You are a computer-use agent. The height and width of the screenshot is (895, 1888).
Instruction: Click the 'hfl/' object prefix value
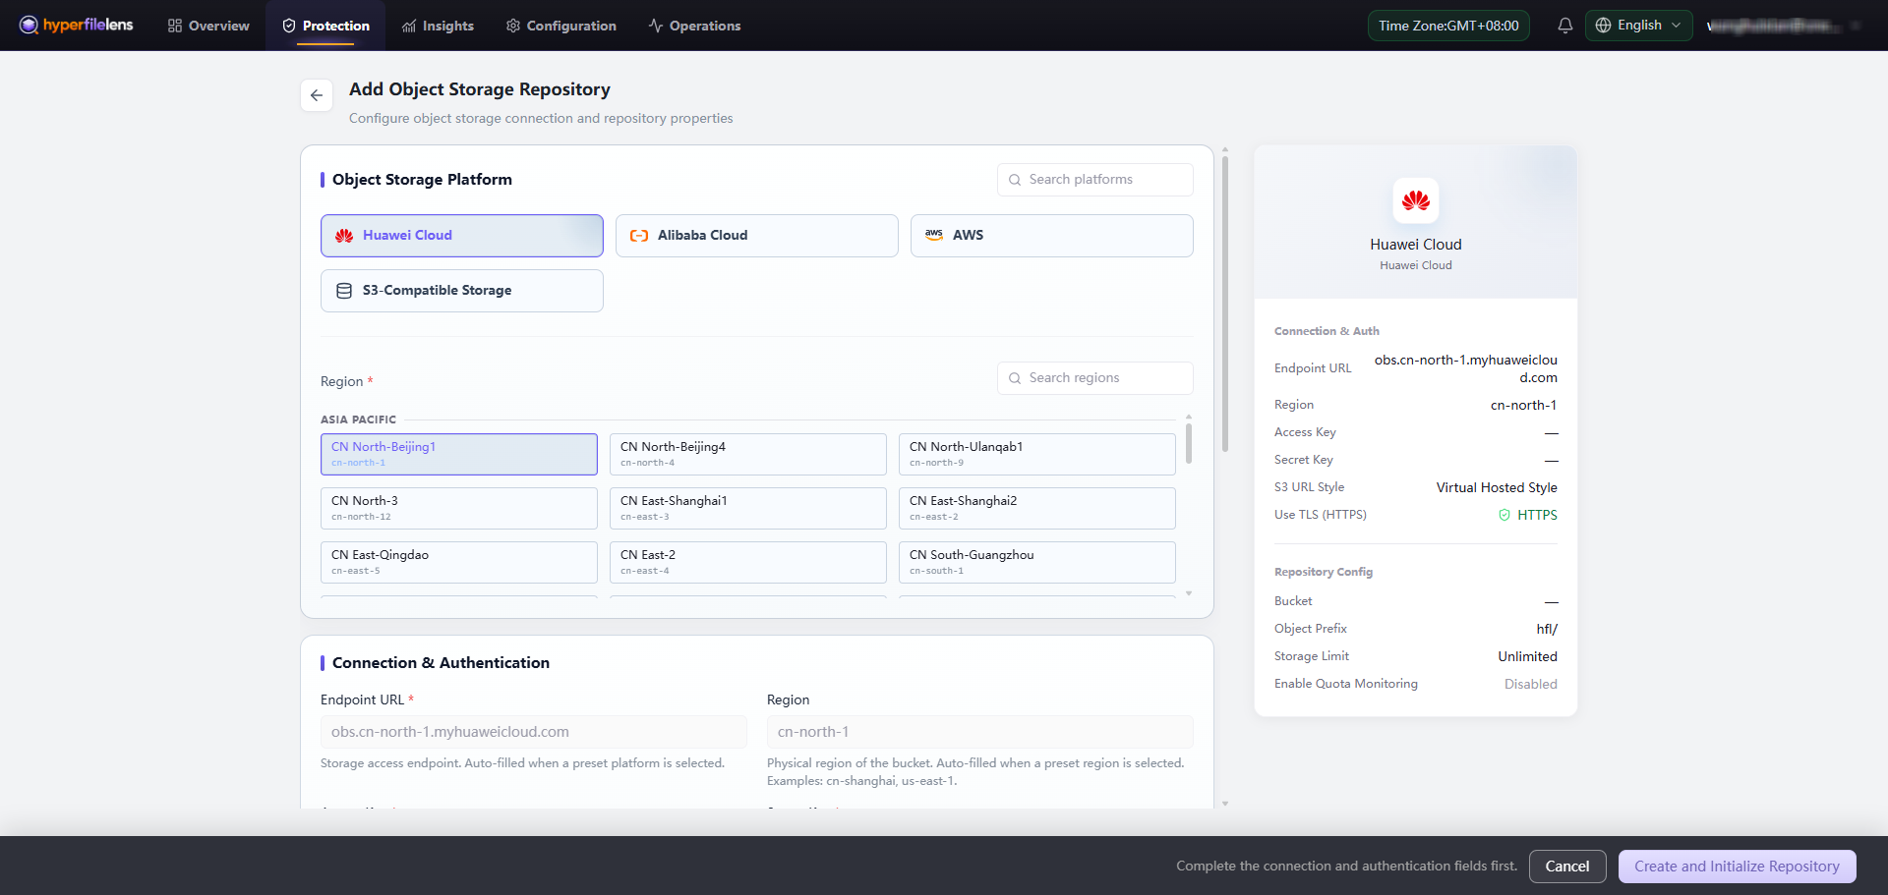click(x=1547, y=629)
